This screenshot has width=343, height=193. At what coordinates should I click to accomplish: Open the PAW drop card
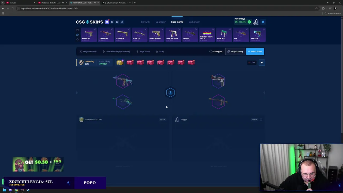[x=241, y=35]
